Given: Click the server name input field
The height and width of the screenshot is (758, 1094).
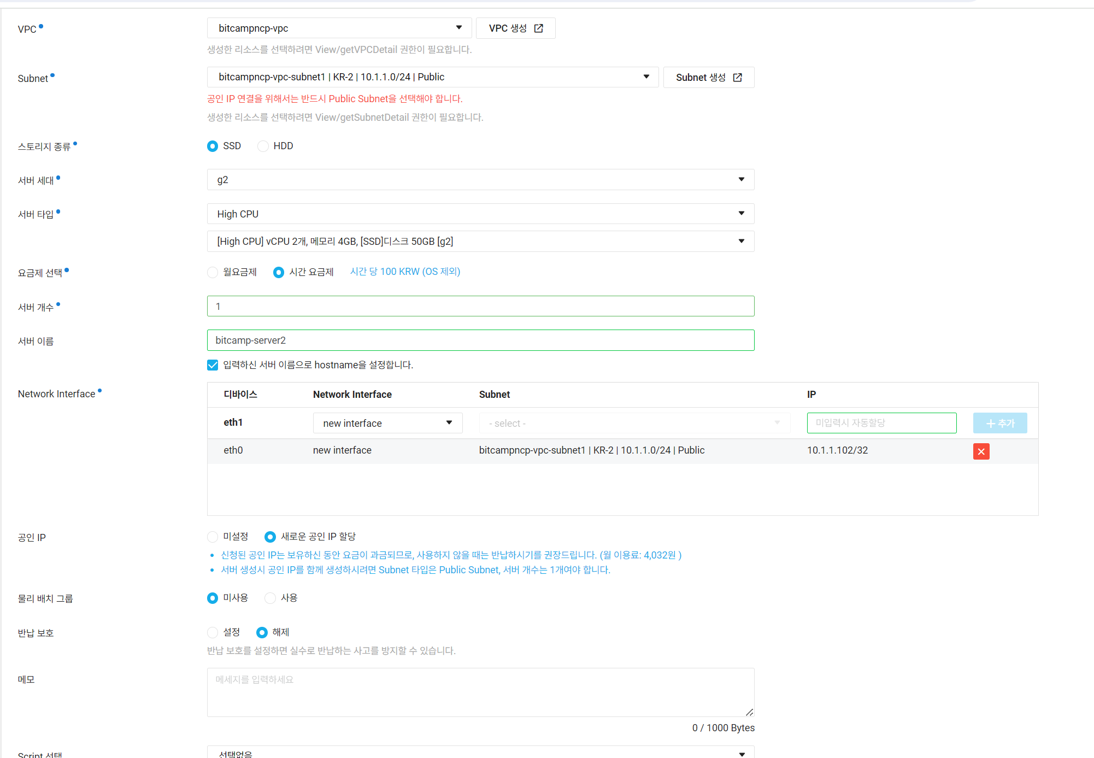Looking at the screenshot, I should (x=480, y=340).
